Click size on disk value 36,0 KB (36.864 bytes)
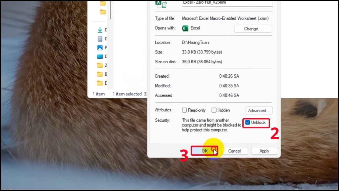 pyautogui.click(x=202, y=62)
